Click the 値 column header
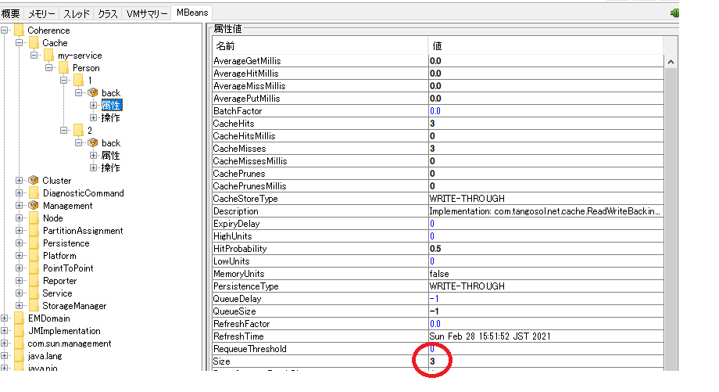Image resolution: width=719 pixels, height=392 pixels. [x=546, y=46]
